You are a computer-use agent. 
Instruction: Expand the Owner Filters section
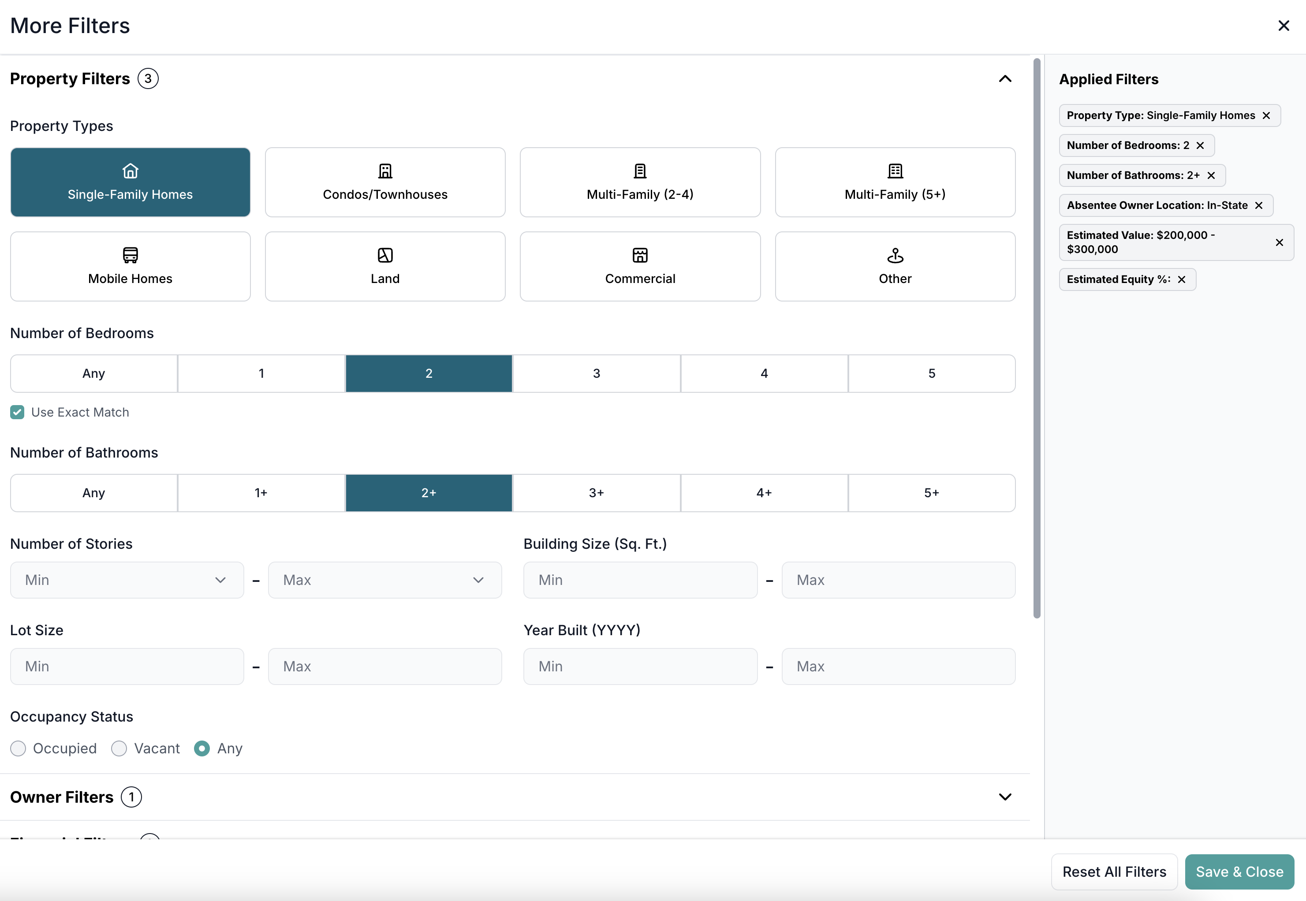pos(1004,797)
